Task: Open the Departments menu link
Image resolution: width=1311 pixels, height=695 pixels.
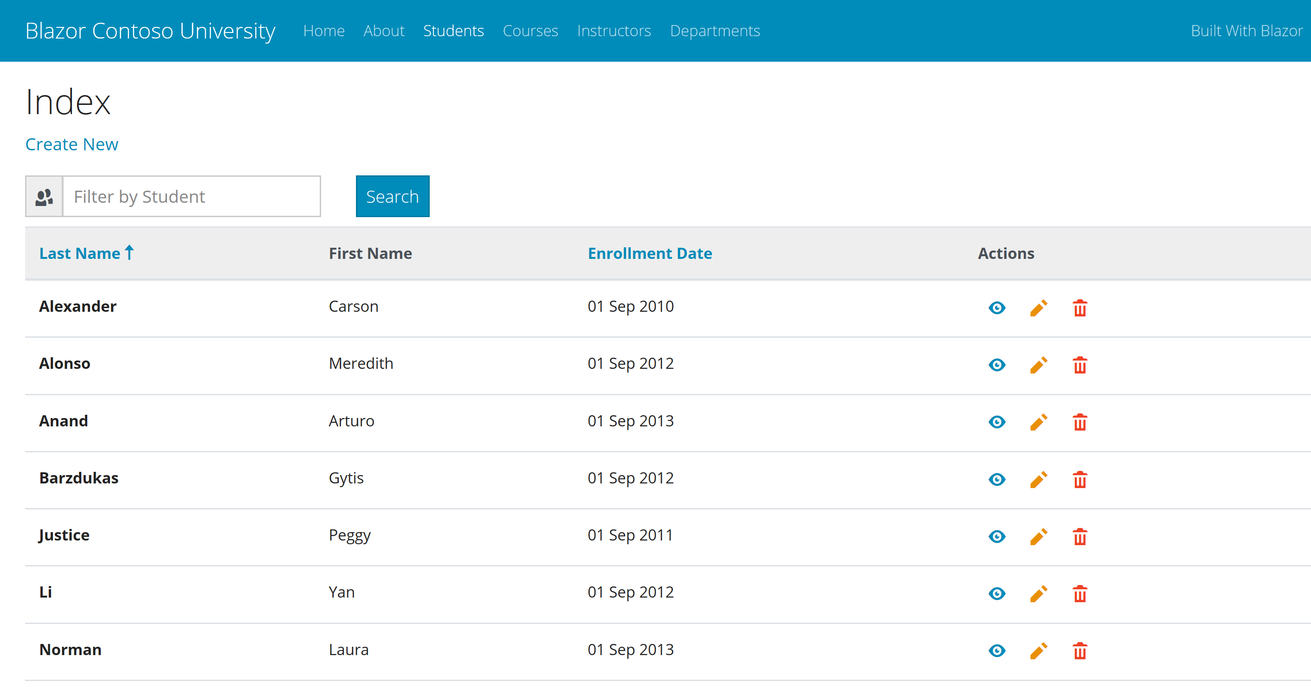Action: (x=715, y=31)
